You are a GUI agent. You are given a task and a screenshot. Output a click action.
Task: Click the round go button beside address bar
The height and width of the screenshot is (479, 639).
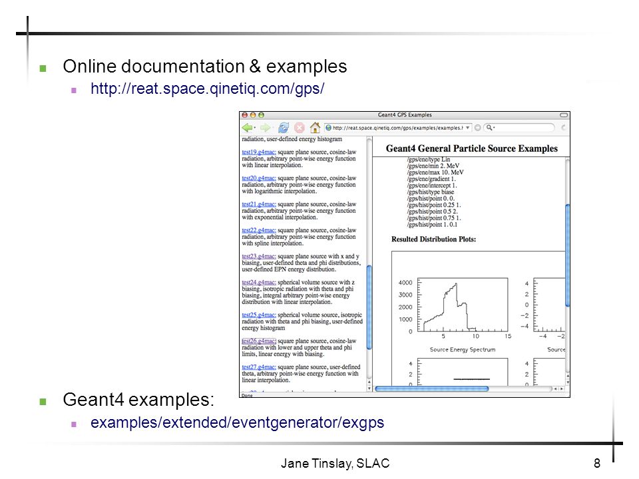pos(478,128)
